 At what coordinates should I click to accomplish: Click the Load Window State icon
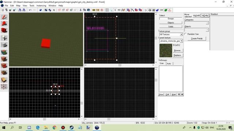click(x=20, y=10)
